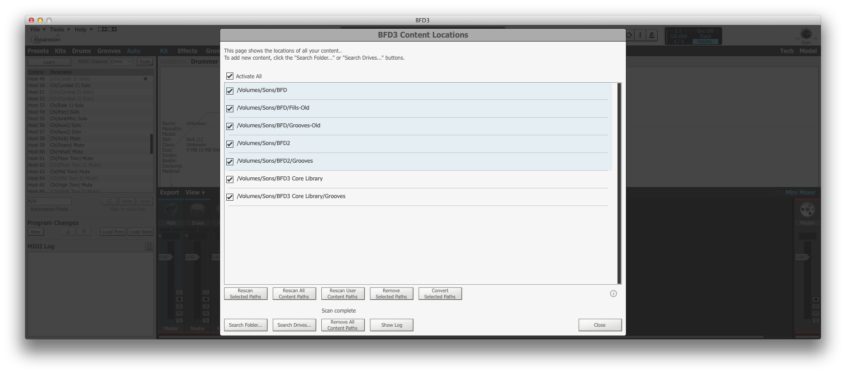Mute the Snare channel with the M button
Image resolution: width=846 pixels, height=374 pixels.
coord(206,313)
